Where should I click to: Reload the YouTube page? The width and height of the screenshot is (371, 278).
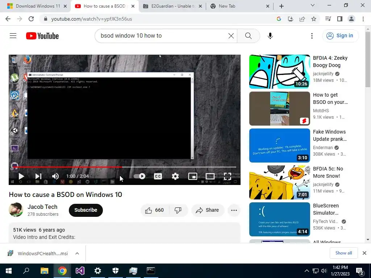[31, 19]
